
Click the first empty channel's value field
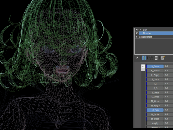[169, 123]
